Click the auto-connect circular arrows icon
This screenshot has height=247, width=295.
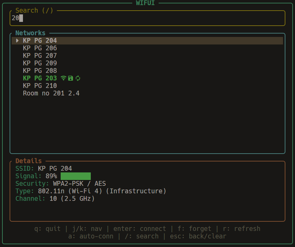(x=78, y=78)
